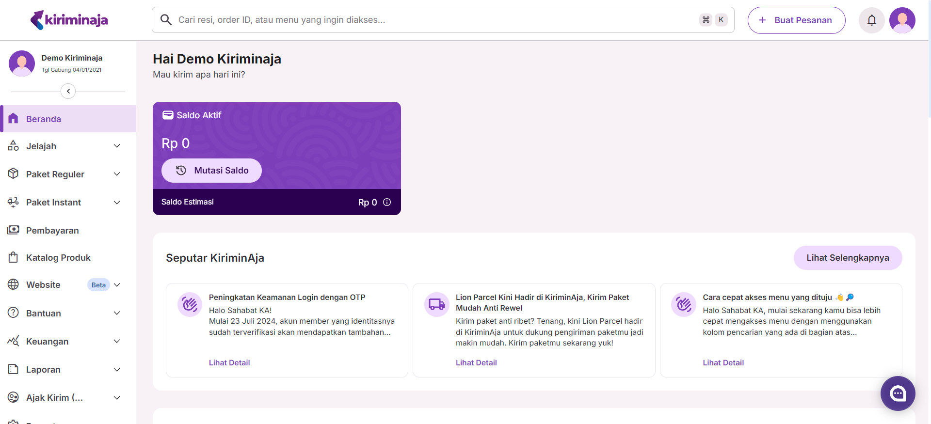
Task: Expand the Bantuan menu chevron
Action: click(117, 313)
